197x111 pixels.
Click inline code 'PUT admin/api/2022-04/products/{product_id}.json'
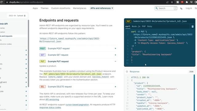tap(73, 74)
